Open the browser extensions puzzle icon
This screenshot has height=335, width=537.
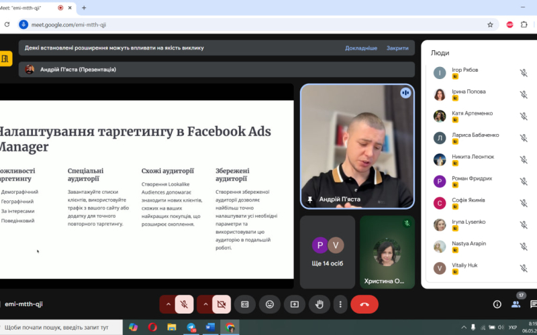(524, 25)
